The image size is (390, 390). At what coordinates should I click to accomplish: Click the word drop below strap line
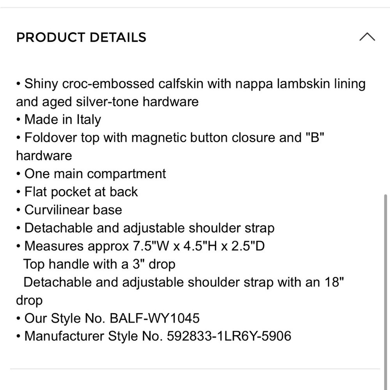[29, 300]
